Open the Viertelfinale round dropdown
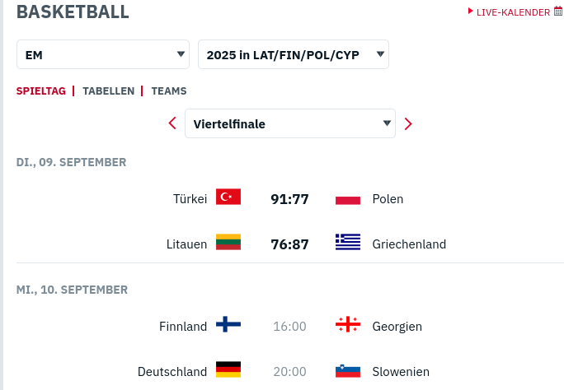564x390 pixels. point(289,124)
